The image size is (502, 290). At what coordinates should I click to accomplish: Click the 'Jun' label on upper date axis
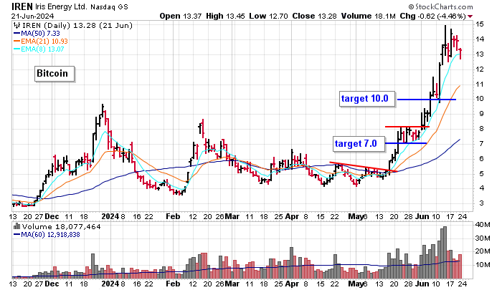[422, 216]
